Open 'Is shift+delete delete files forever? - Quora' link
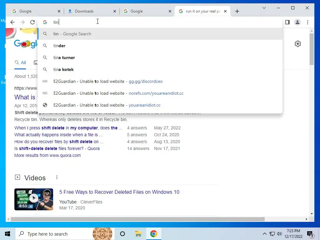 click(57, 148)
